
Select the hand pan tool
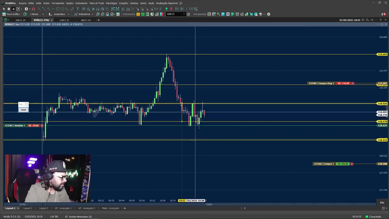(9, 9)
